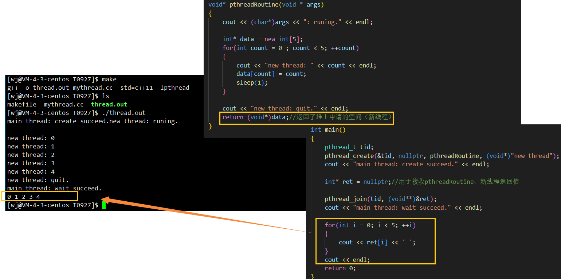This screenshot has height=279, width=561.
Task: Click the terminal output line "new thread: 3"
Action: tap(31, 163)
